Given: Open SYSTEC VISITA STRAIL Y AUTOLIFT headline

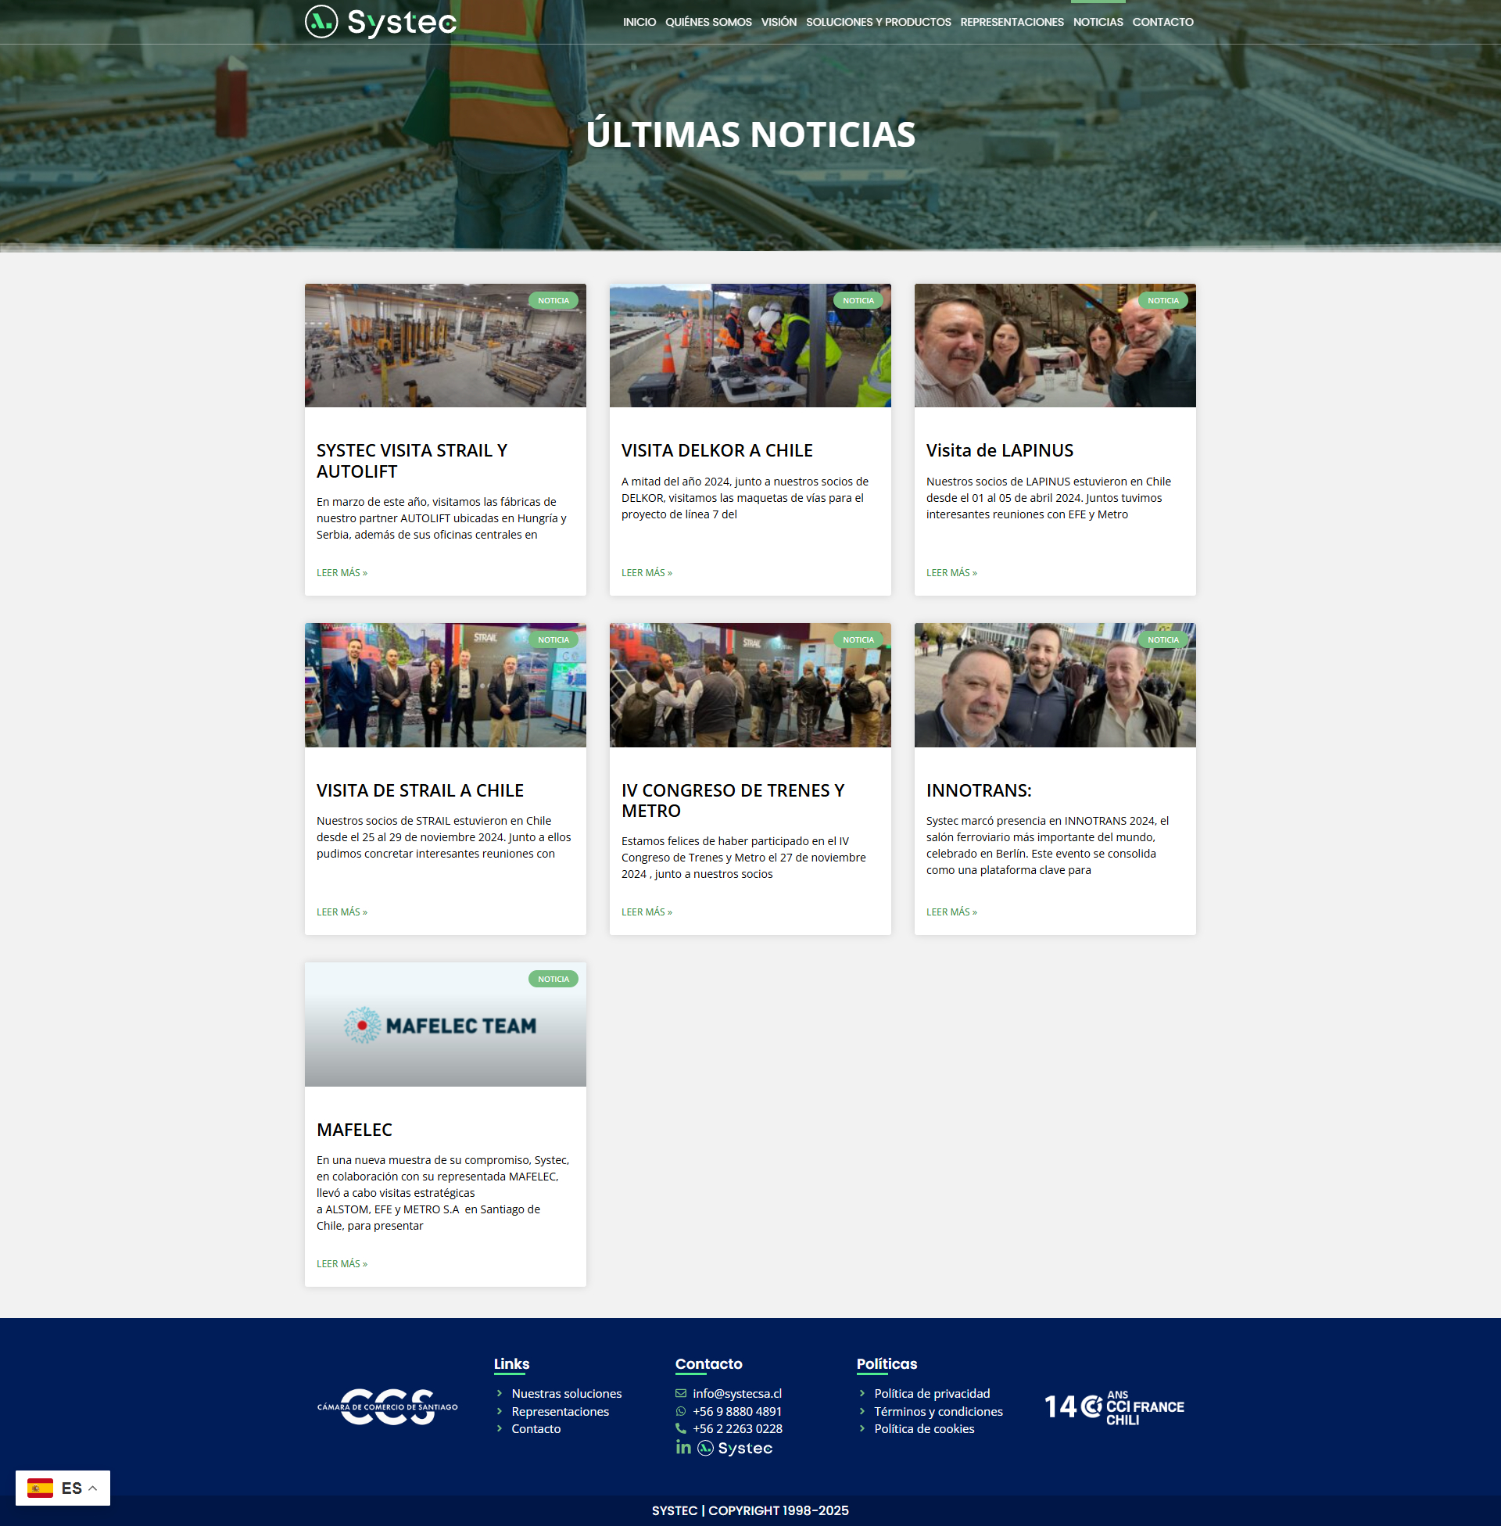Looking at the screenshot, I should point(412,460).
